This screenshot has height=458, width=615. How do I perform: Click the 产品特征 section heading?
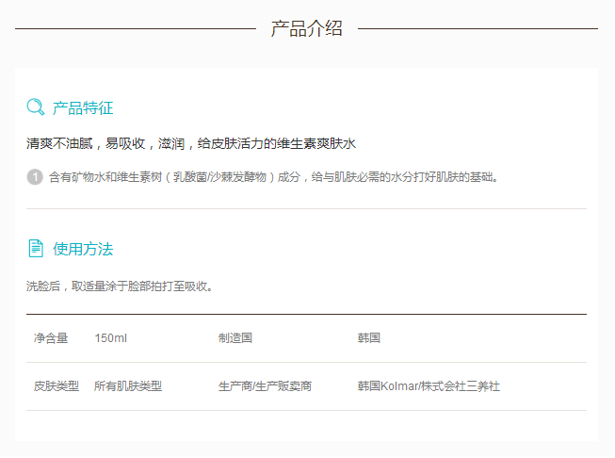[83, 108]
